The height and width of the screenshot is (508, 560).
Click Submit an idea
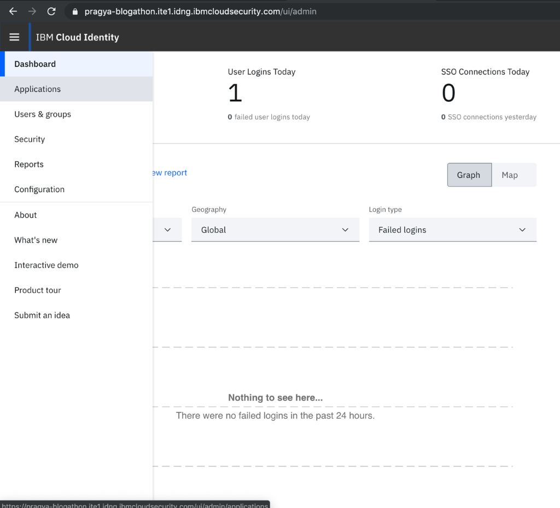(x=77, y=315)
